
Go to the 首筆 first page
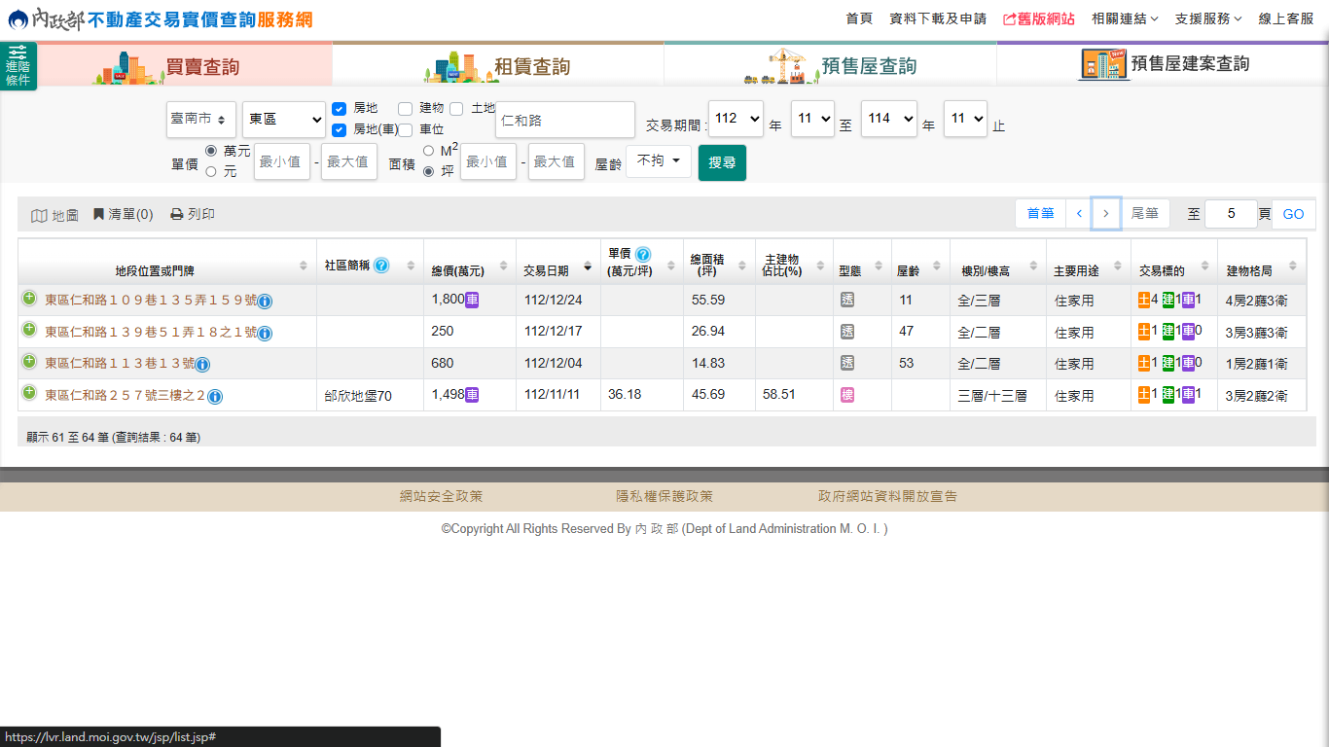(x=1040, y=214)
